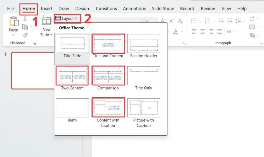Click Increase List Level icon

coord(229,21)
